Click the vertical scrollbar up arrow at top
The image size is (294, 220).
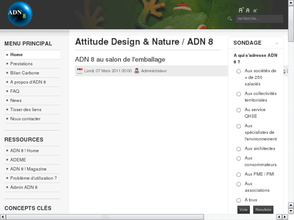pos(291,3)
